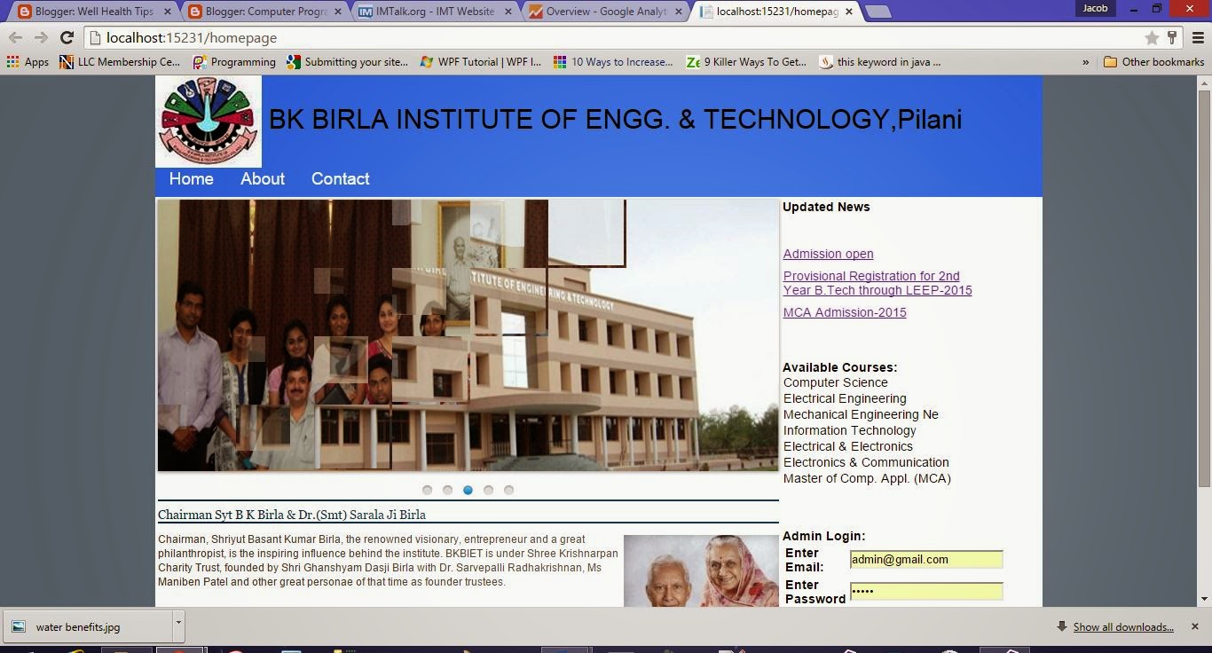The width and height of the screenshot is (1212, 653).
Task: Open the Programming bookmark
Action: point(234,62)
